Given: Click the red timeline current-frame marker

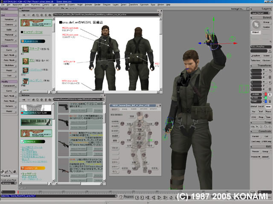Looking at the screenshot, I should tap(18, 192).
